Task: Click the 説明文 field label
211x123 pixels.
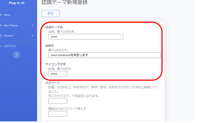Action: tap(50, 46)
